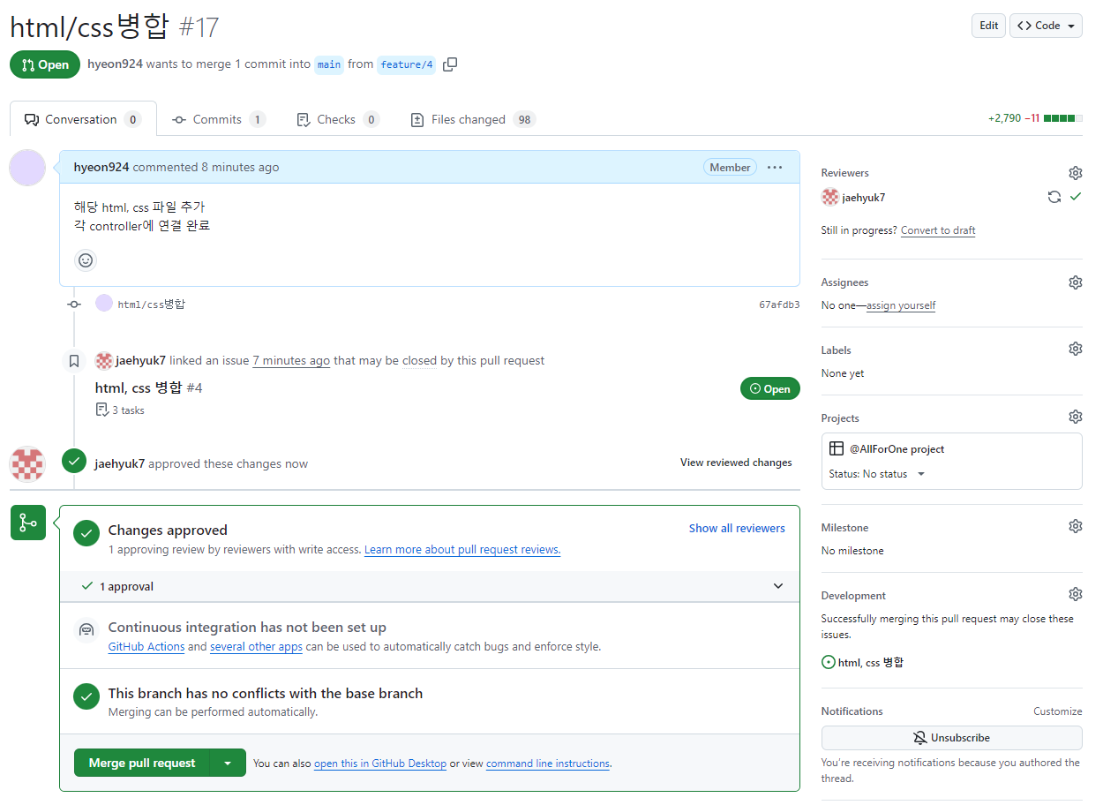Add a reaction using the smiley icon
This screenshot has height=805, width=1118.
[x=85, y=260]
